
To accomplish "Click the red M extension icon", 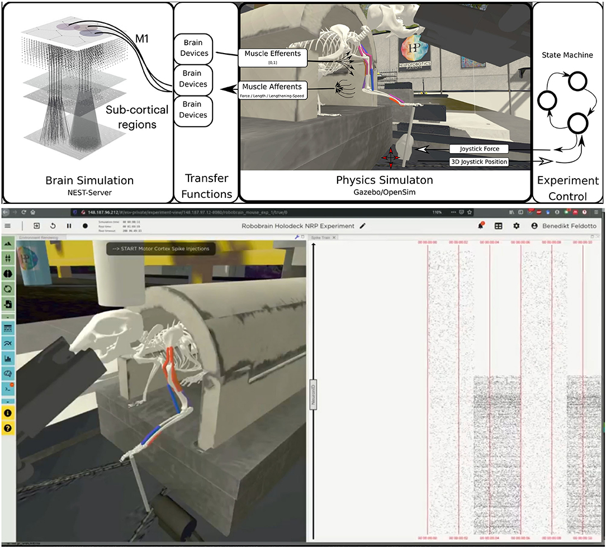I will tap(575, 212).
